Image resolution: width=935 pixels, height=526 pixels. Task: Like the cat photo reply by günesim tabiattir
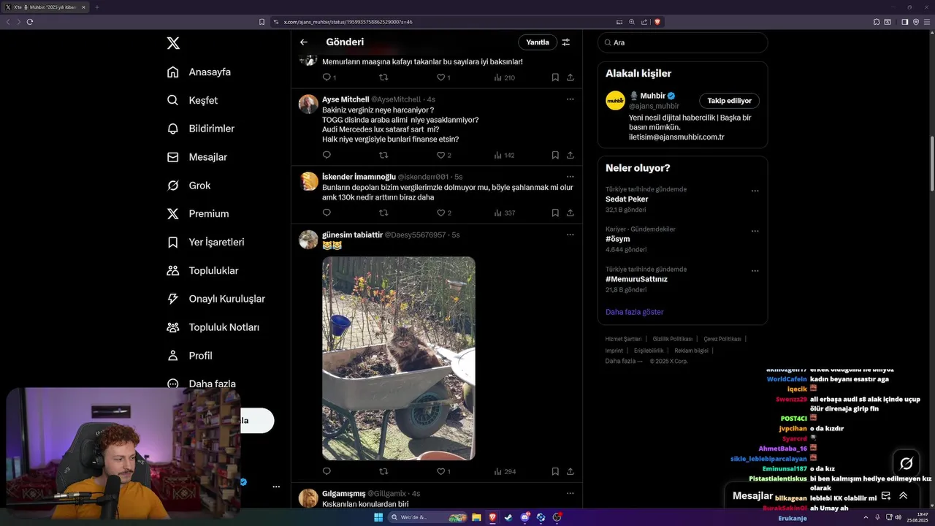tap(440, 471)
